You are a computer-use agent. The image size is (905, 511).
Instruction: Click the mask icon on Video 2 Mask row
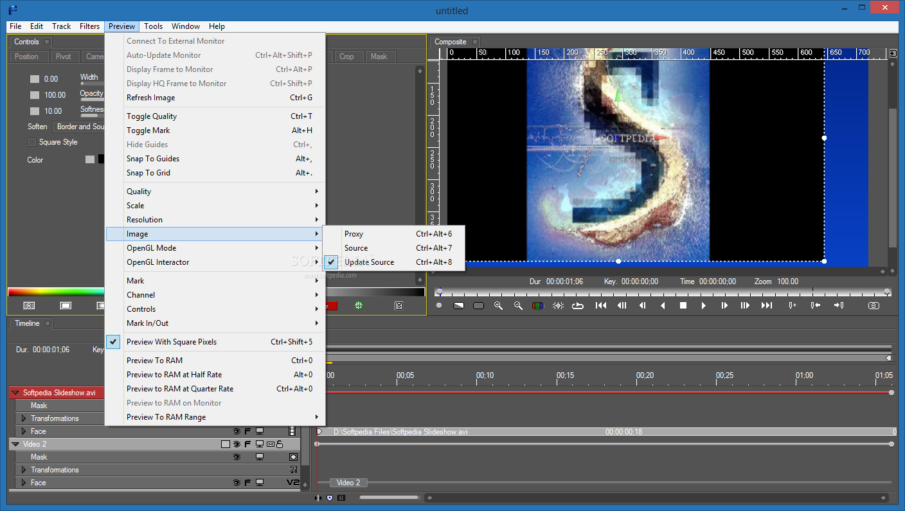coord(293,457)
